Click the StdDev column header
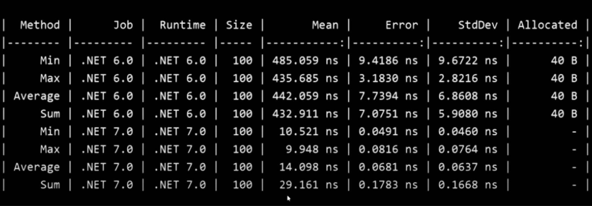Viewport: 592px width, 206px height. [478, 25]
